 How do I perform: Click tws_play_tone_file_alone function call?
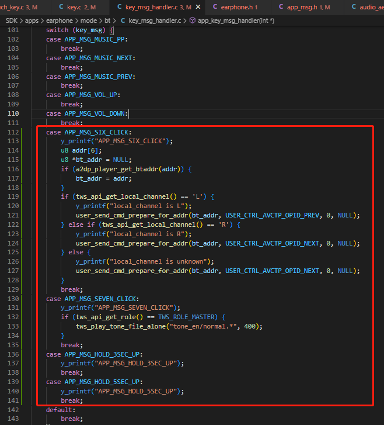coord(121,326)
